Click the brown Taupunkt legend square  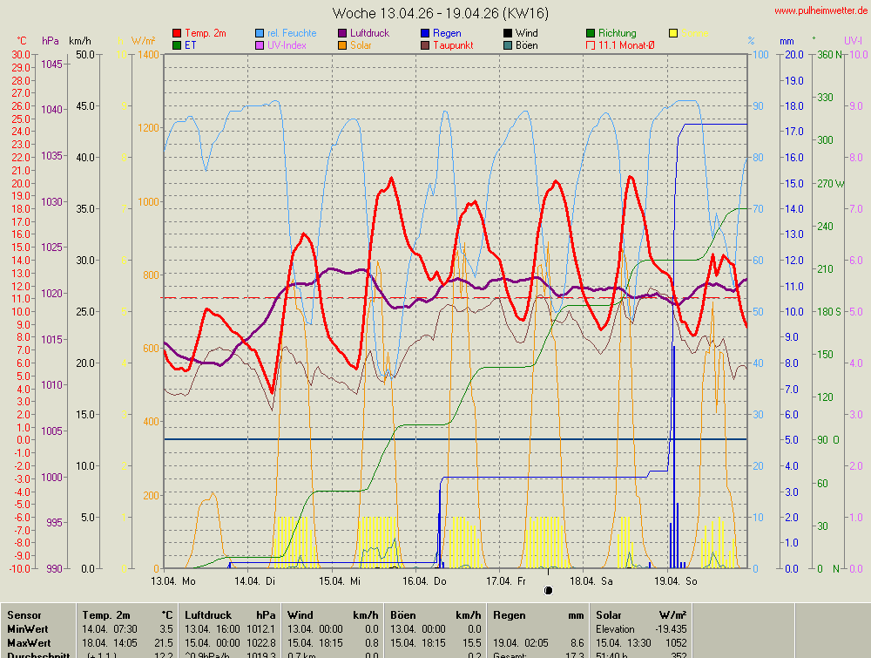point(426,45)
